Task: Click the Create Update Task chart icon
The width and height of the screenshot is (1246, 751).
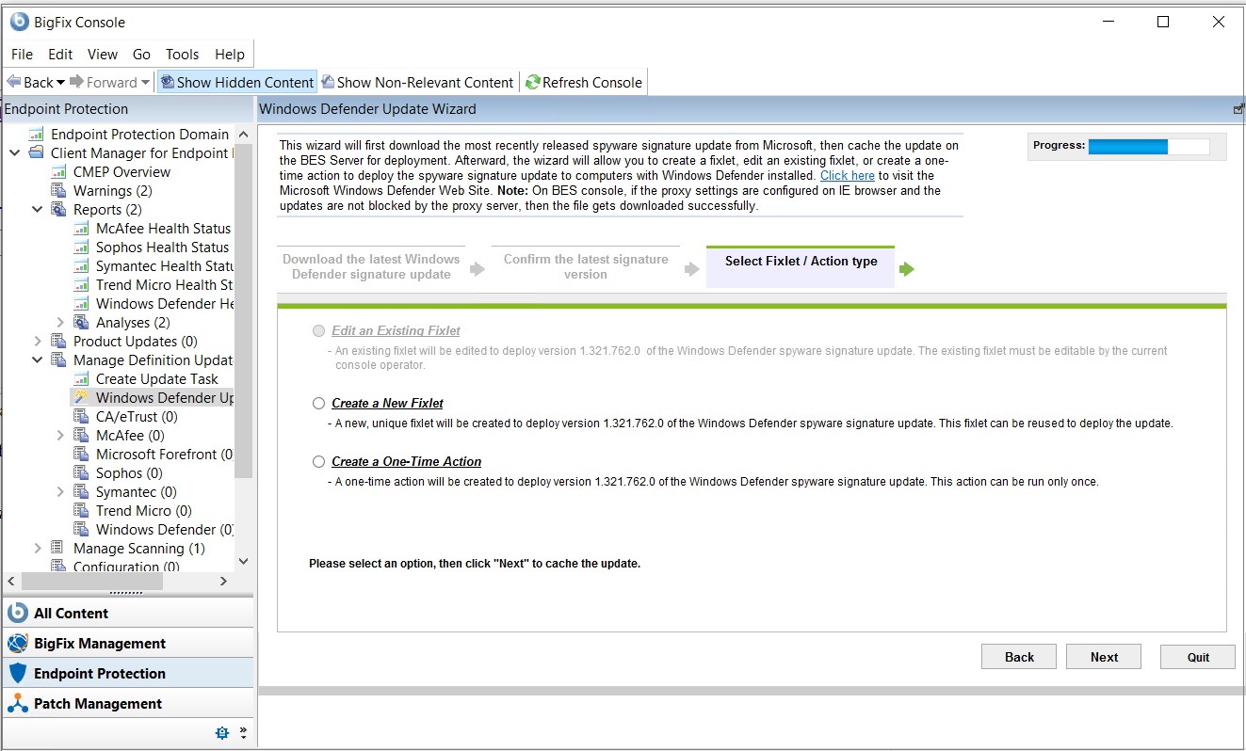Action: coord(81,379)
